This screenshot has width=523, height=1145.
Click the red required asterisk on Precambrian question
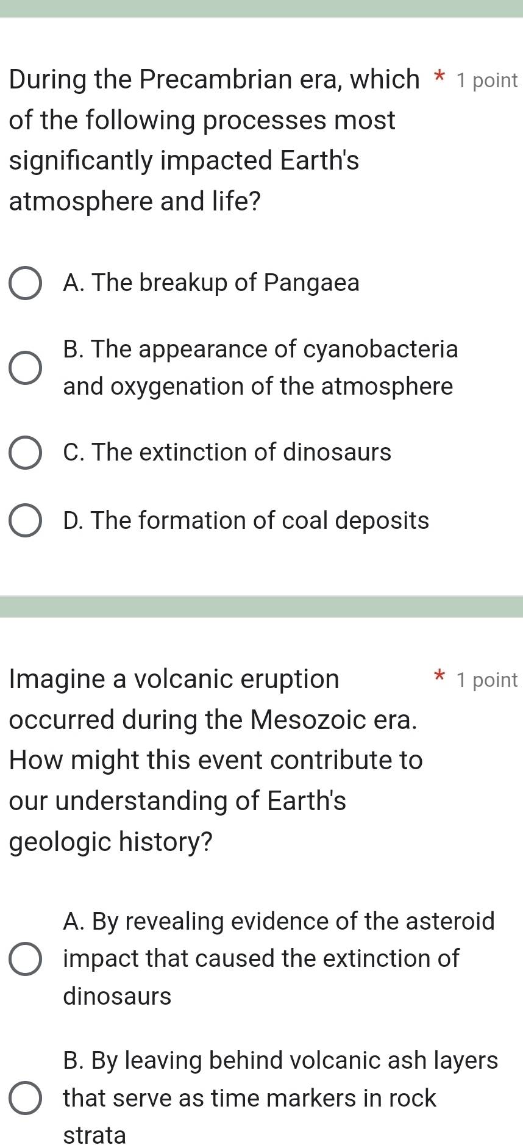[x=437, y=80]
